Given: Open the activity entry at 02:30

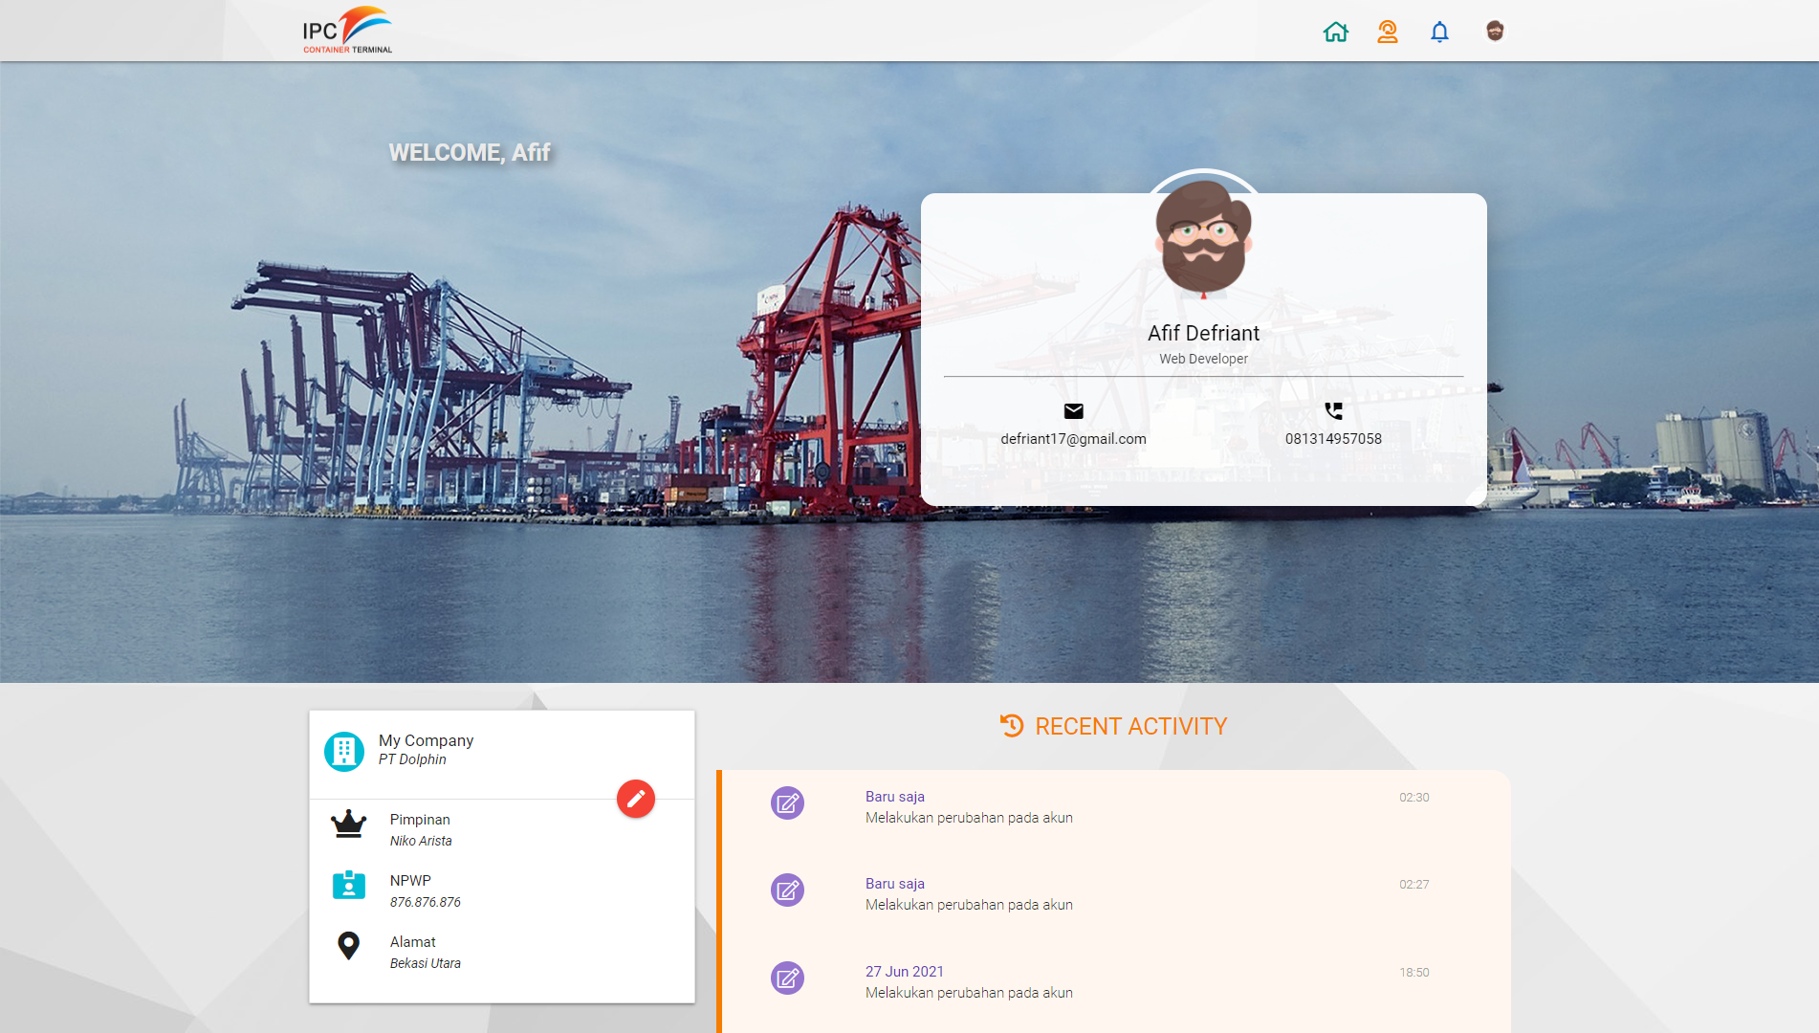Looking at the screenshot, I should pos(968,807).
